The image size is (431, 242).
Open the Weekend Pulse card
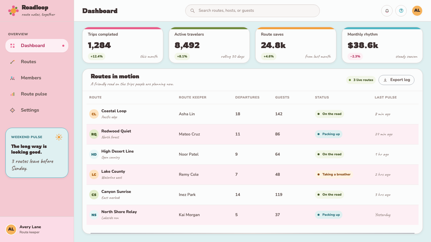point(37,153)
